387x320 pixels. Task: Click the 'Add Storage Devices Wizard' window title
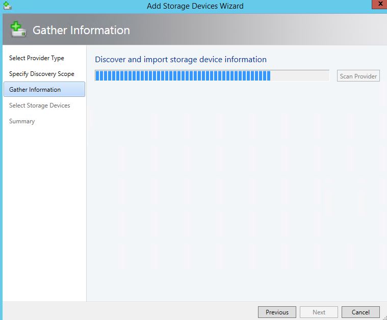coord(195,6)
